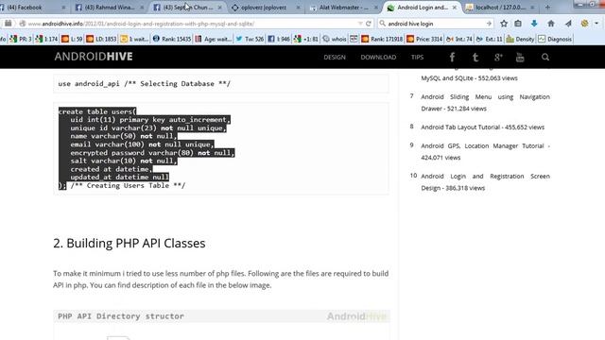605x340 pixels.
Task: Click the SEO toolbar I: 174 index item
Action: click(x=46, y=39)
